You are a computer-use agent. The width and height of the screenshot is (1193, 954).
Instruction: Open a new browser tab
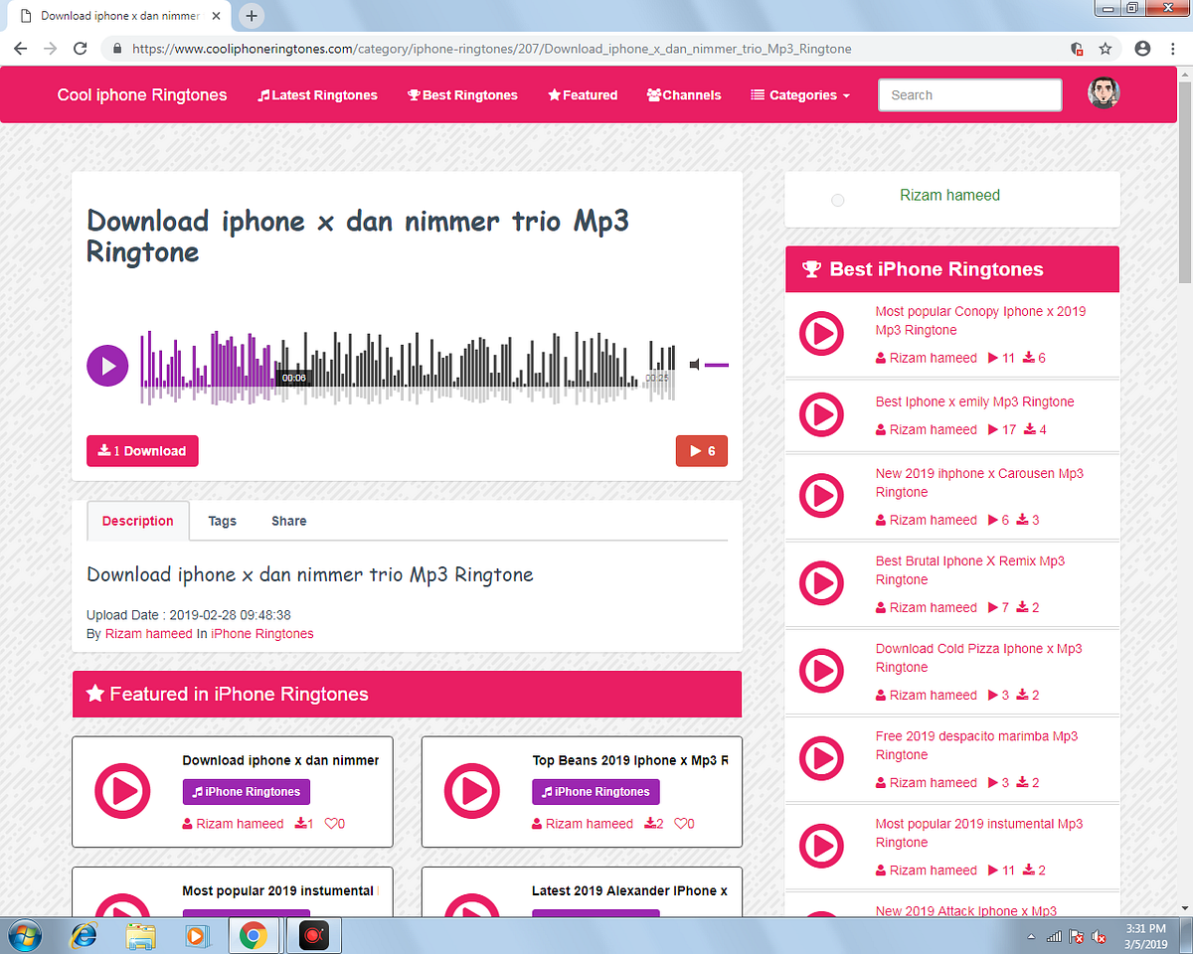pyautogui.click(x=253, y=16)
